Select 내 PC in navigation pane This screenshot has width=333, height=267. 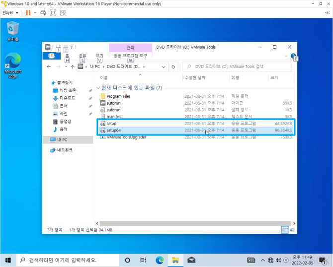pyautogui.click(x=68, y=140)
